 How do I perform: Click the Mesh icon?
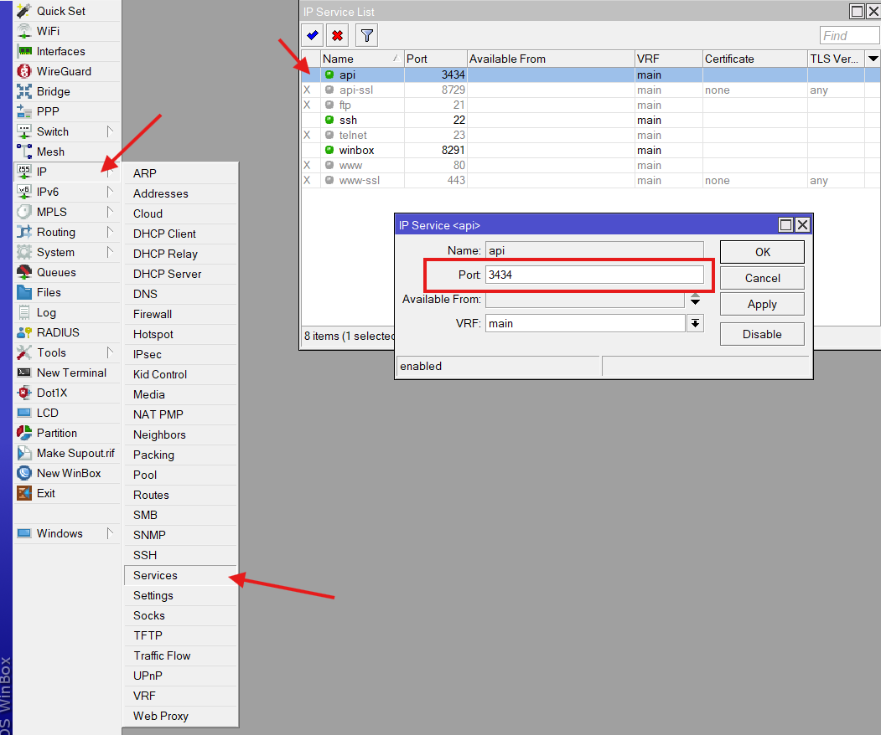click(x=24, y=152)
